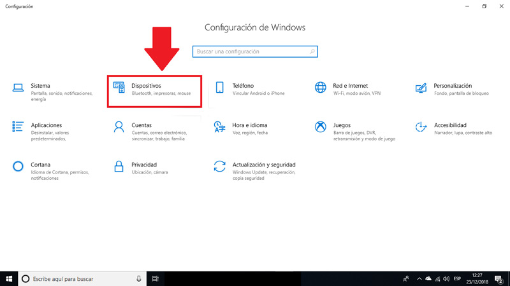Click Ubicación, cámara text
The height and width of the screenshot is (286, 510).
pyautogui.click(x=150, y=172)
